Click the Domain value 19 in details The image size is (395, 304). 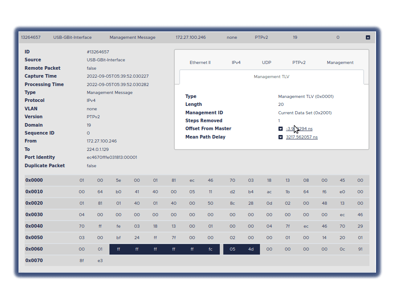pos(89,125)
